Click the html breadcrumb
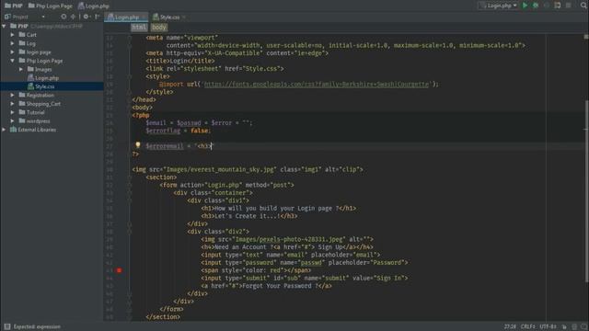This screenshot has height=331, width=589. (x=139, y=27)
